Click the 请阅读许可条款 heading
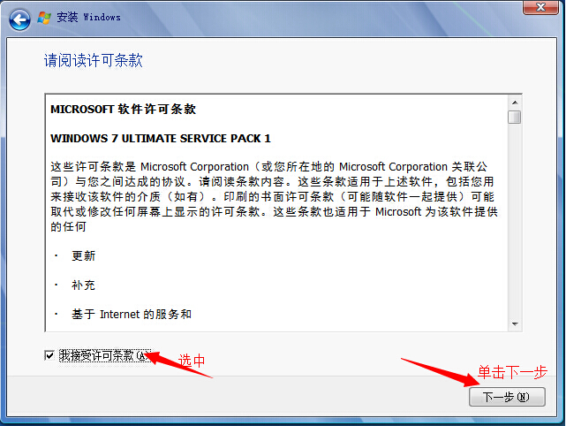Image resolution: width=566 pixels, height=426 pixels. [94, 60]
